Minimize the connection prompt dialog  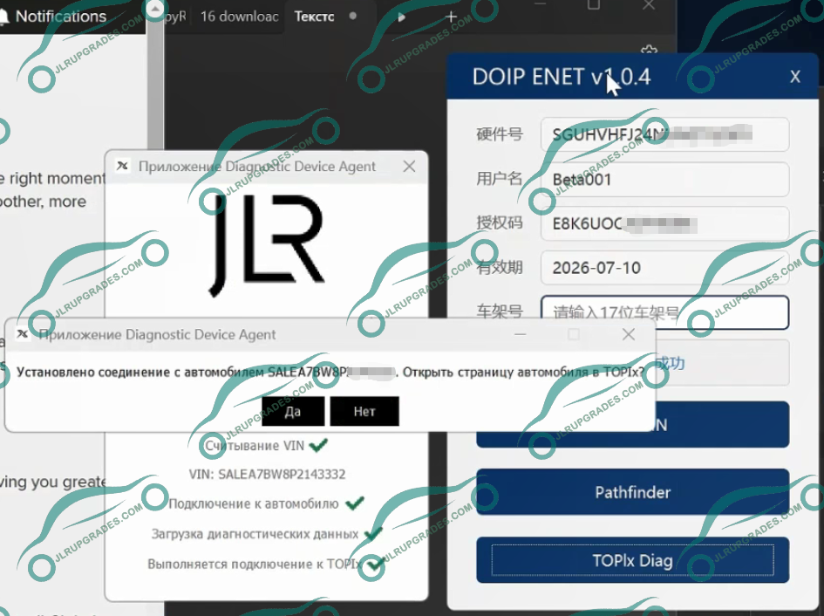tap(521, 334)
